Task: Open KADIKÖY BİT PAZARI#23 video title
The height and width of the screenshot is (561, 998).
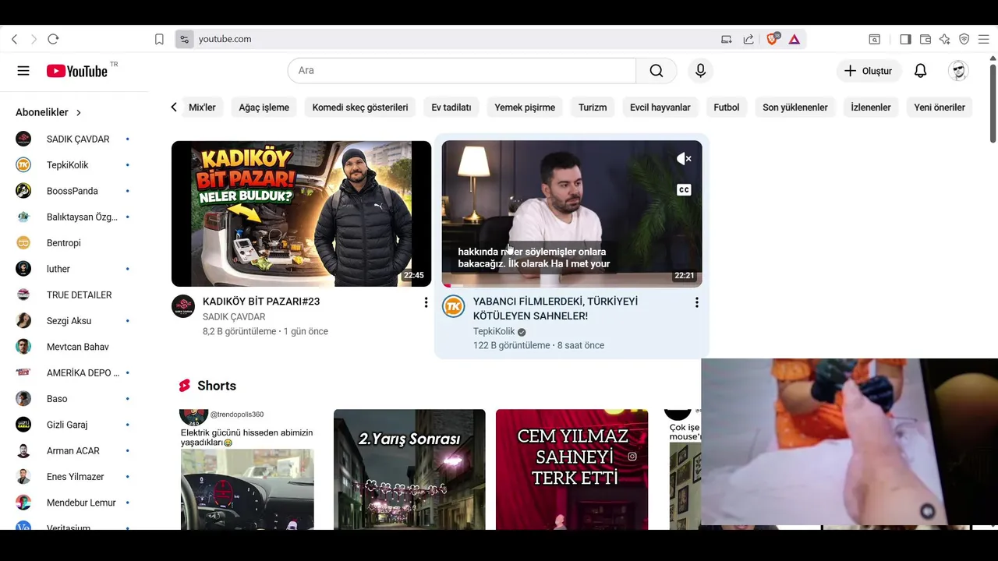Action: pos(261,302)
